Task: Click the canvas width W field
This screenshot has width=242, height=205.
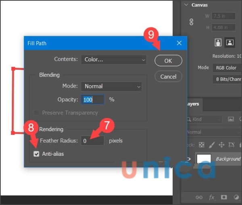Action: (x=223, y=16)
